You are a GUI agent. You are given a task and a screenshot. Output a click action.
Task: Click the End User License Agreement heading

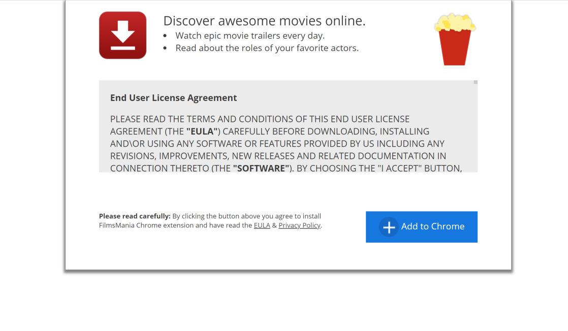[x=173, y=97]
